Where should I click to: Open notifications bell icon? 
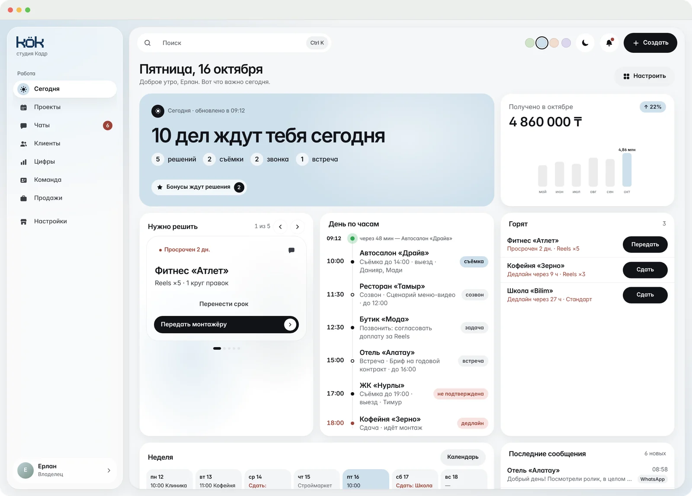tap(609, 43)
